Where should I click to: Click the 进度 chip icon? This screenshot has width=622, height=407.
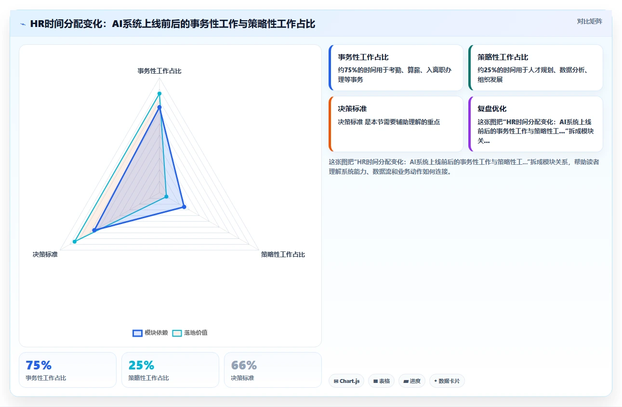pyautogui.click(x=406, y=381)
